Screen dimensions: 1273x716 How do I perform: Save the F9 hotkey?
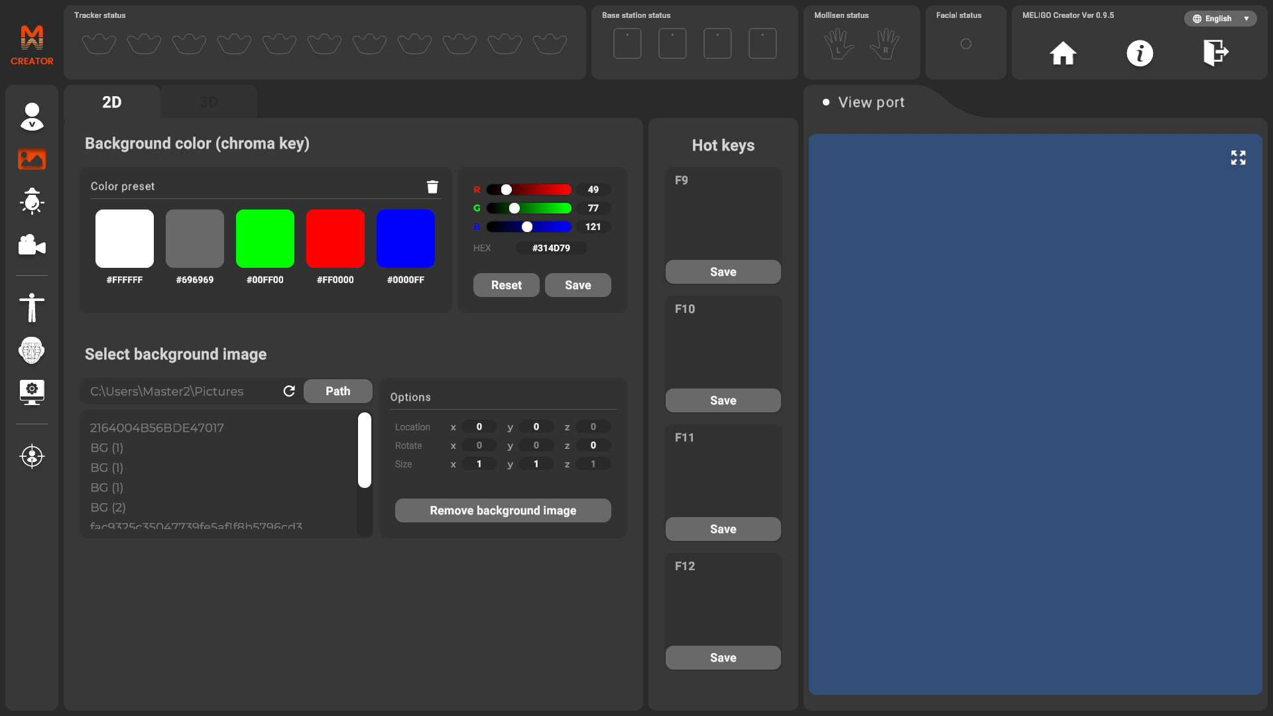click(723, 272)
